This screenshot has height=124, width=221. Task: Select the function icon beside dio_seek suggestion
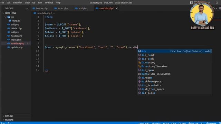coord(140,59)
